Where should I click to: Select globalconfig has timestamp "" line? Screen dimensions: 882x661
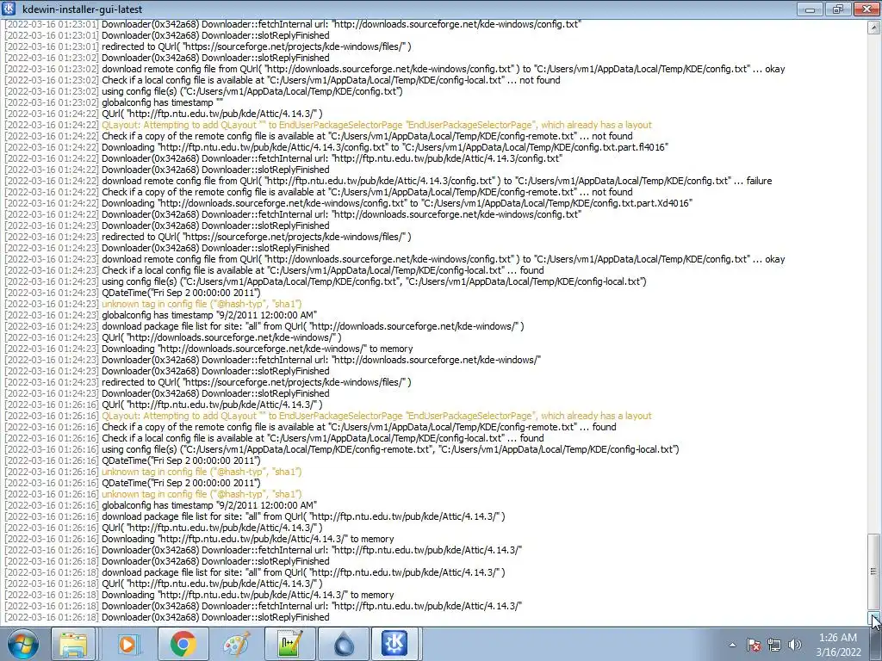pos(115,103)
